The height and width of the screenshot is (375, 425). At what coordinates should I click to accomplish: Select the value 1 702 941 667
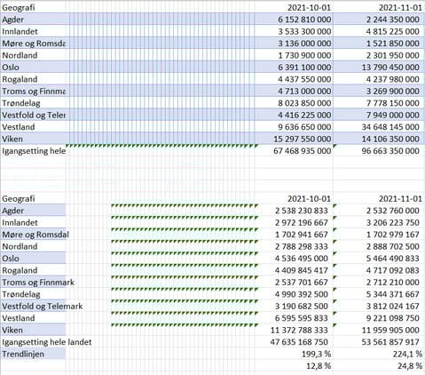[x=302, y=235]
